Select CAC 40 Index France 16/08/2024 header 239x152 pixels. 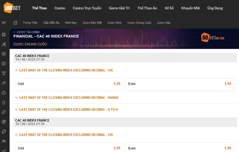(x=125, y=122)
